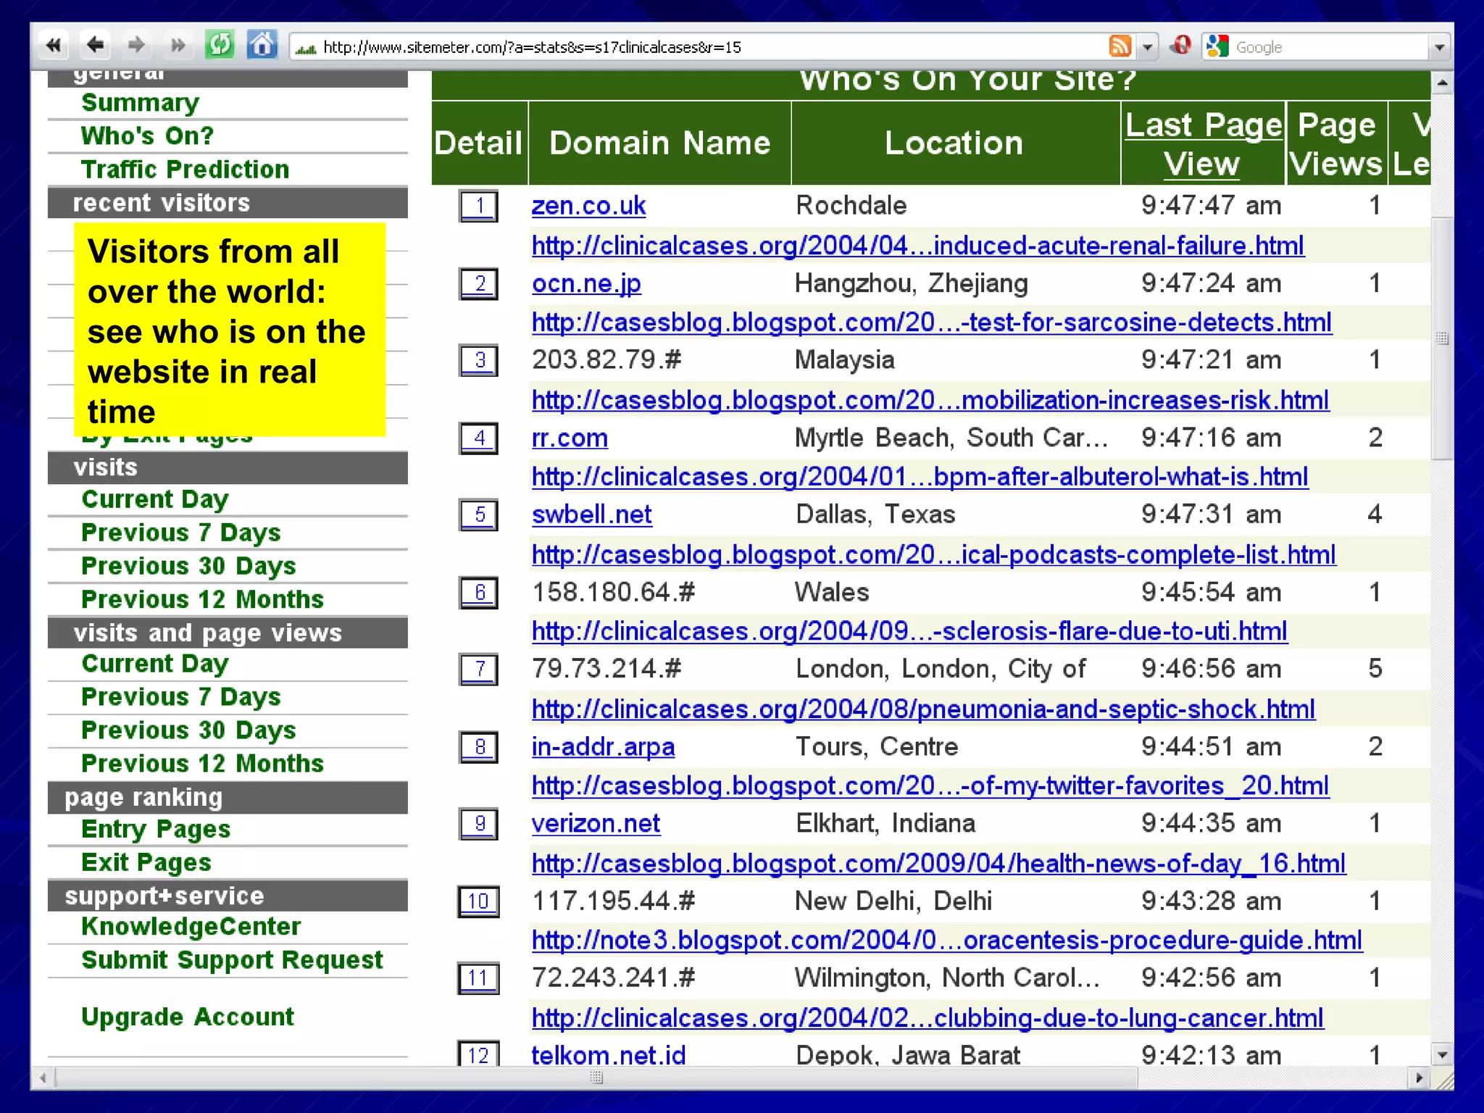Open the Summary menu item
This screenshot has width=1484, height=1113.
140,103
